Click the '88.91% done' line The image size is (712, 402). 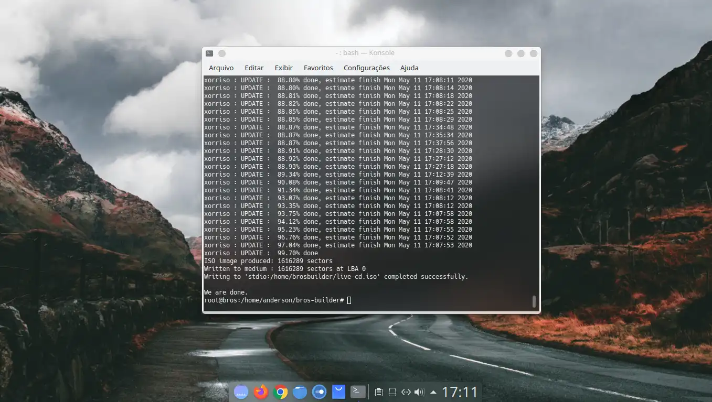coord(338,151)
